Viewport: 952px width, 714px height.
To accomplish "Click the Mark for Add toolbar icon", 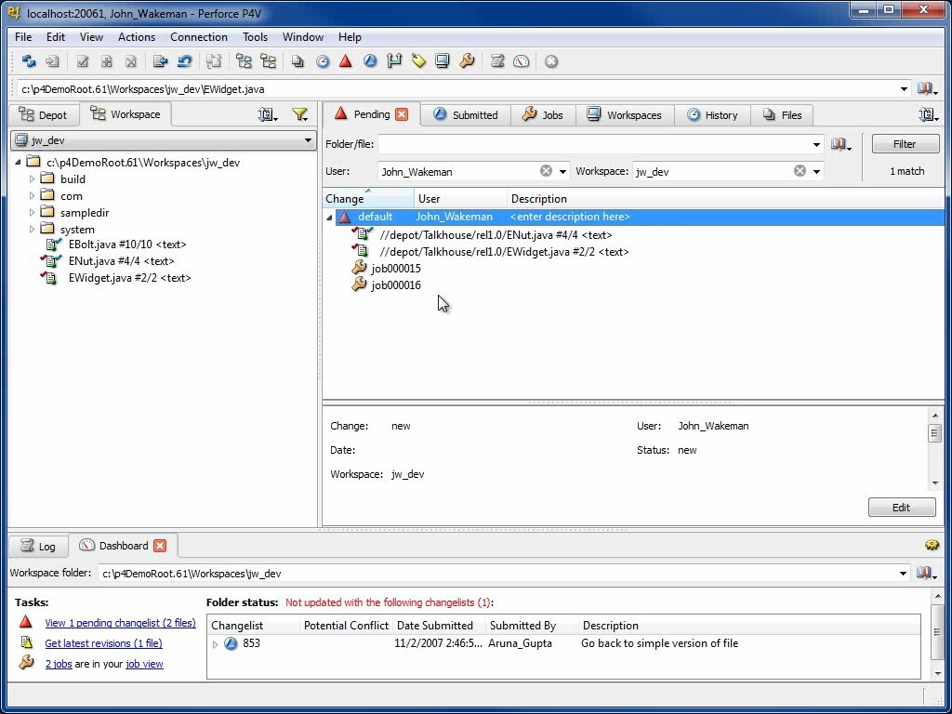I will 107,61.
